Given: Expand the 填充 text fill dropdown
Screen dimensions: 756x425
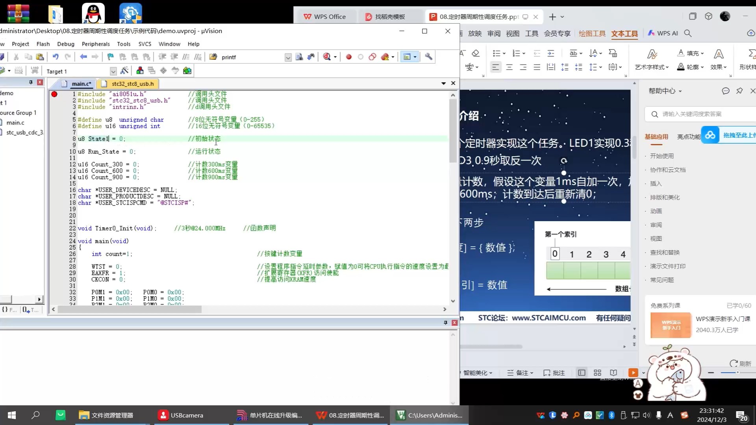Looking at the screenshot, I should click(702, 54).
